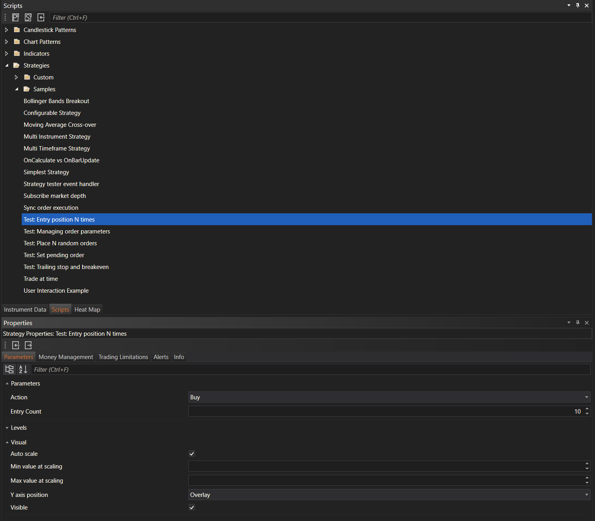Pin the Properties panel

pos(578,323)
